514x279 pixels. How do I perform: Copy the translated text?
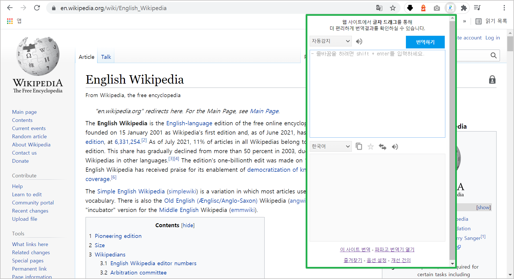click(359, 146)
